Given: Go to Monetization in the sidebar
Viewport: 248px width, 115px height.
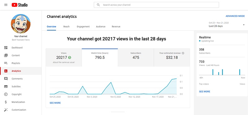Looking at the screenshot, I should point(21,102).
